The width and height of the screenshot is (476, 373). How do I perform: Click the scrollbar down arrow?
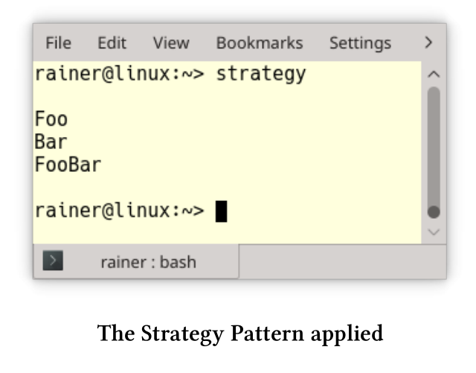coord(434,232)
